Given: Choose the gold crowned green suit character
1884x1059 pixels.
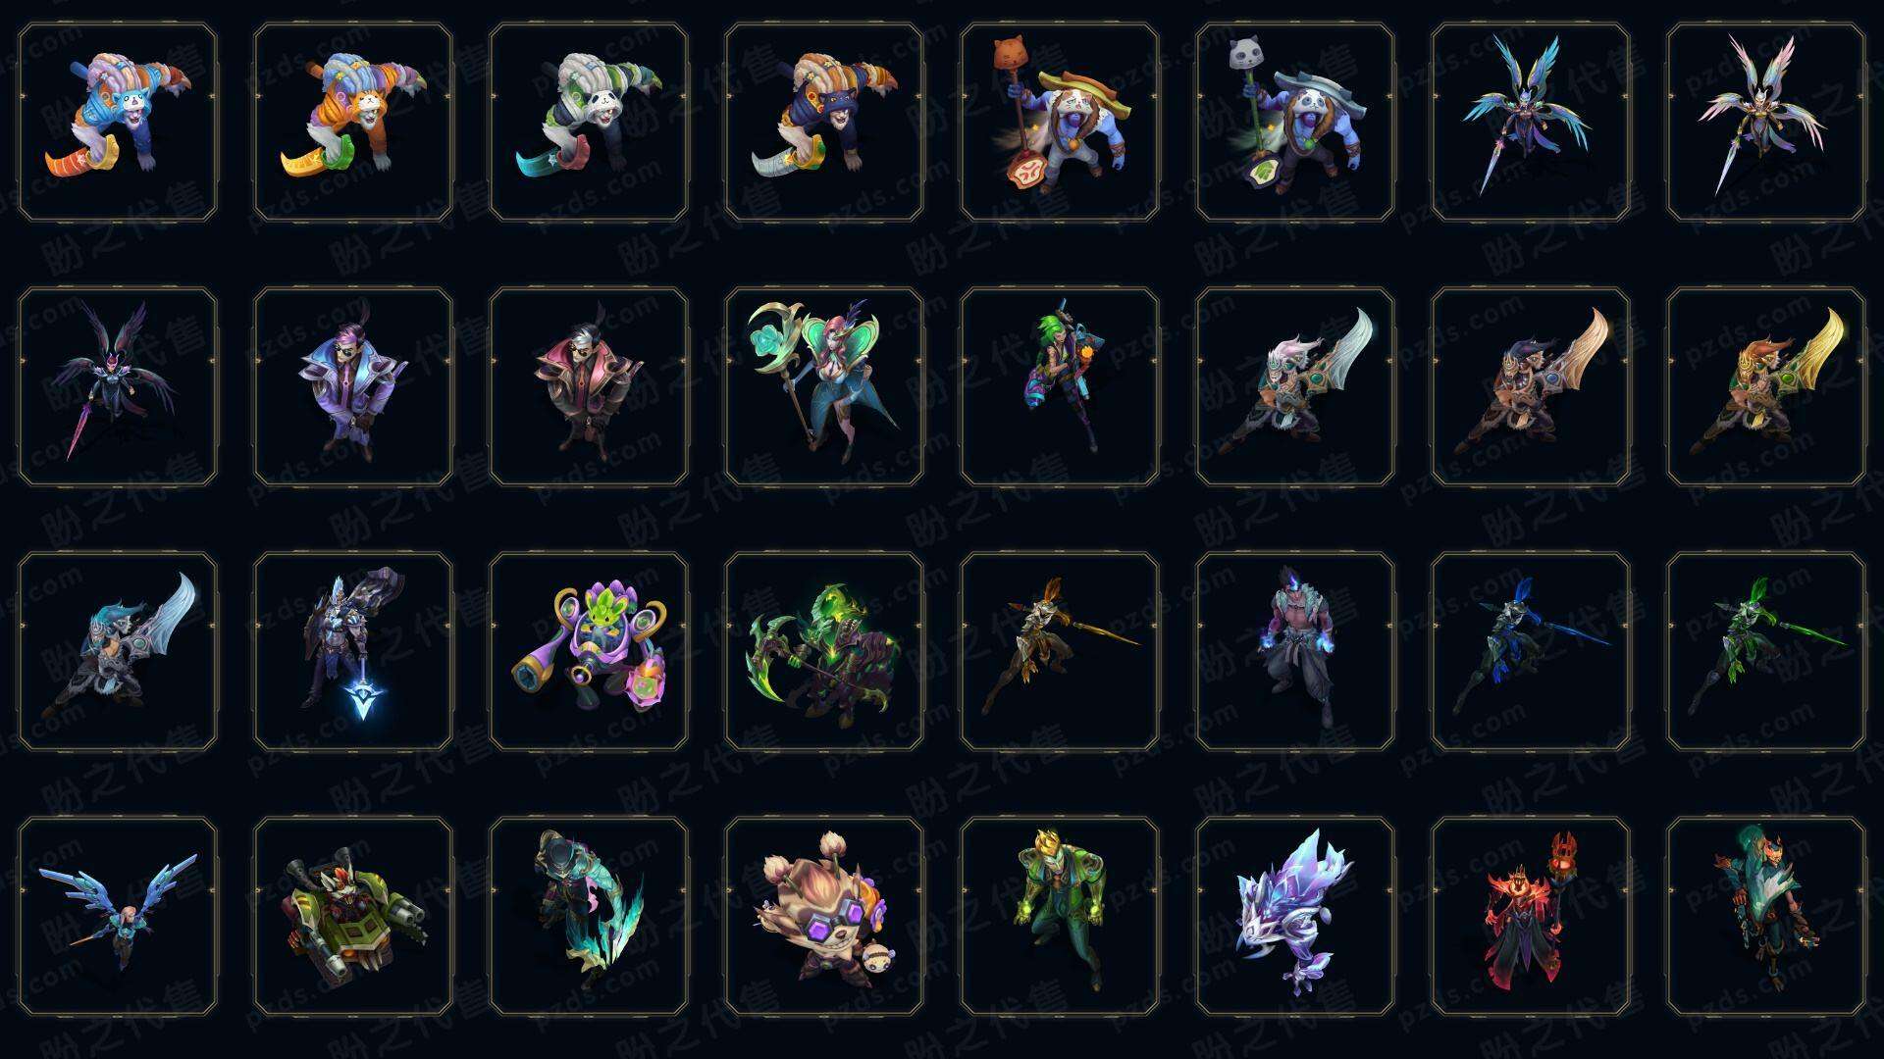Looking at the screenshot, I should (1060, 916).
